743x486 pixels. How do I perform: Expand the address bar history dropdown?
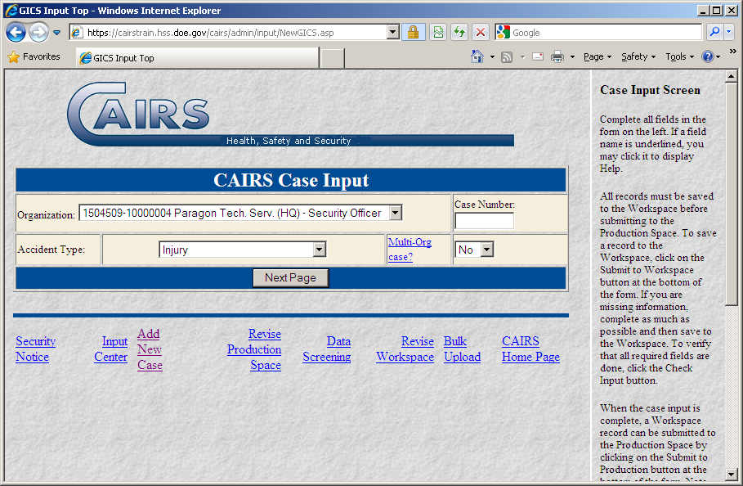(x=393, y=33)
